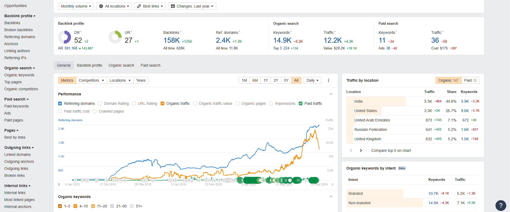Click the Backlinks metric info icon

tap(181, 31)
